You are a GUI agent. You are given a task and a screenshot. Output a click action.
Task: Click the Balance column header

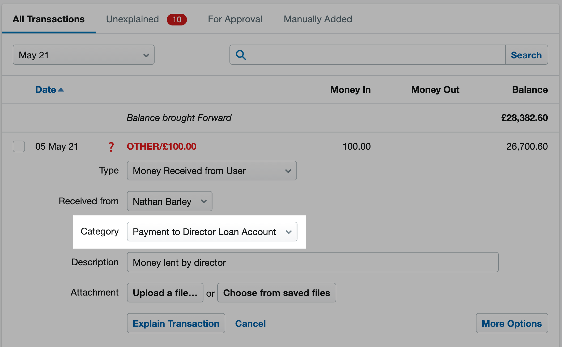point(530,90)
